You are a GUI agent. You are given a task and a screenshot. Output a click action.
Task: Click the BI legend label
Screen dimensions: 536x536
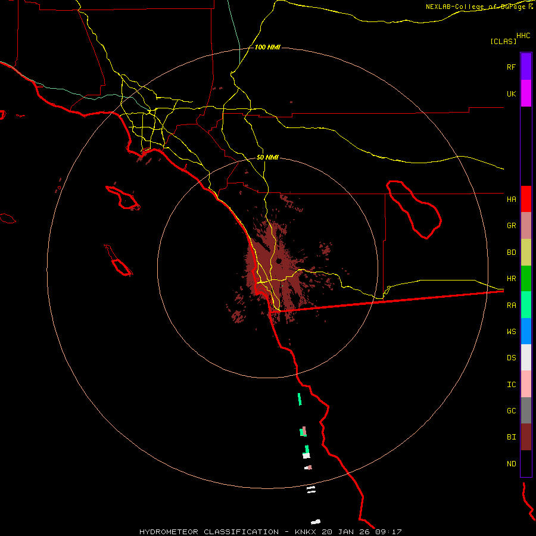click(x=511, y=437)
